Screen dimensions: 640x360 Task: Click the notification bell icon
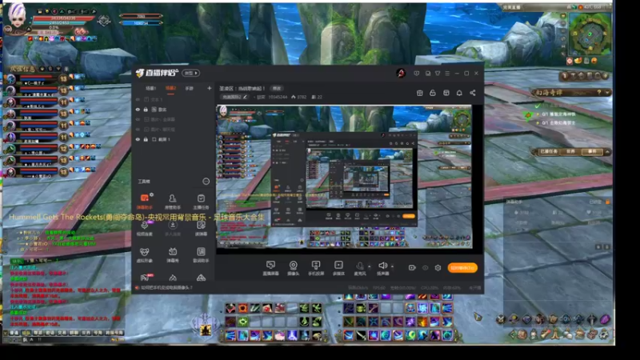coord(459,93)
